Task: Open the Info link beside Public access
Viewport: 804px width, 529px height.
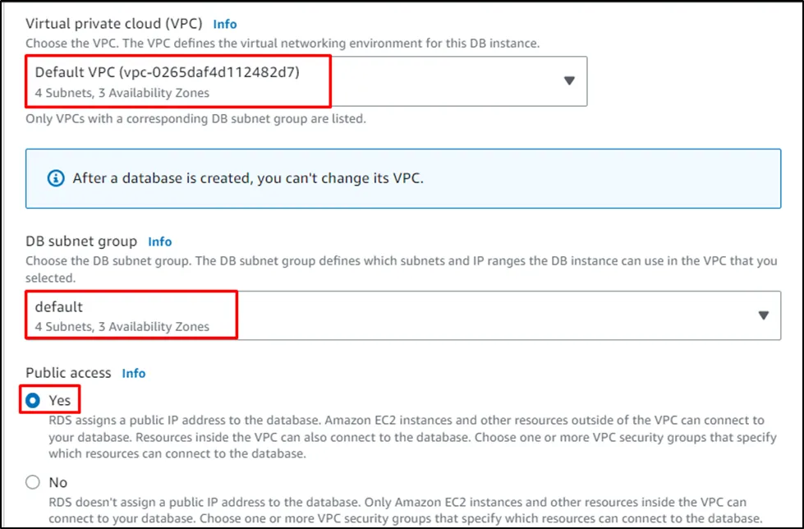Action: pyautogui.click(x=134, y=373)
